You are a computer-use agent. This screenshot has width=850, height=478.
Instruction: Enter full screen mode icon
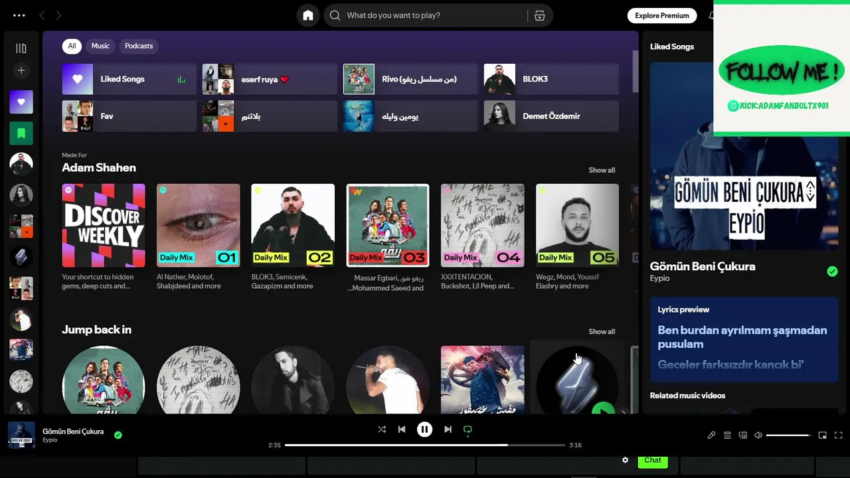tap(838, 436)
